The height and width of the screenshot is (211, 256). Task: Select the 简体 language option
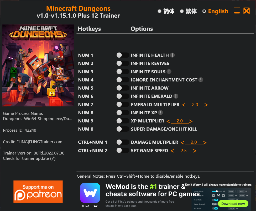point(166,11)
